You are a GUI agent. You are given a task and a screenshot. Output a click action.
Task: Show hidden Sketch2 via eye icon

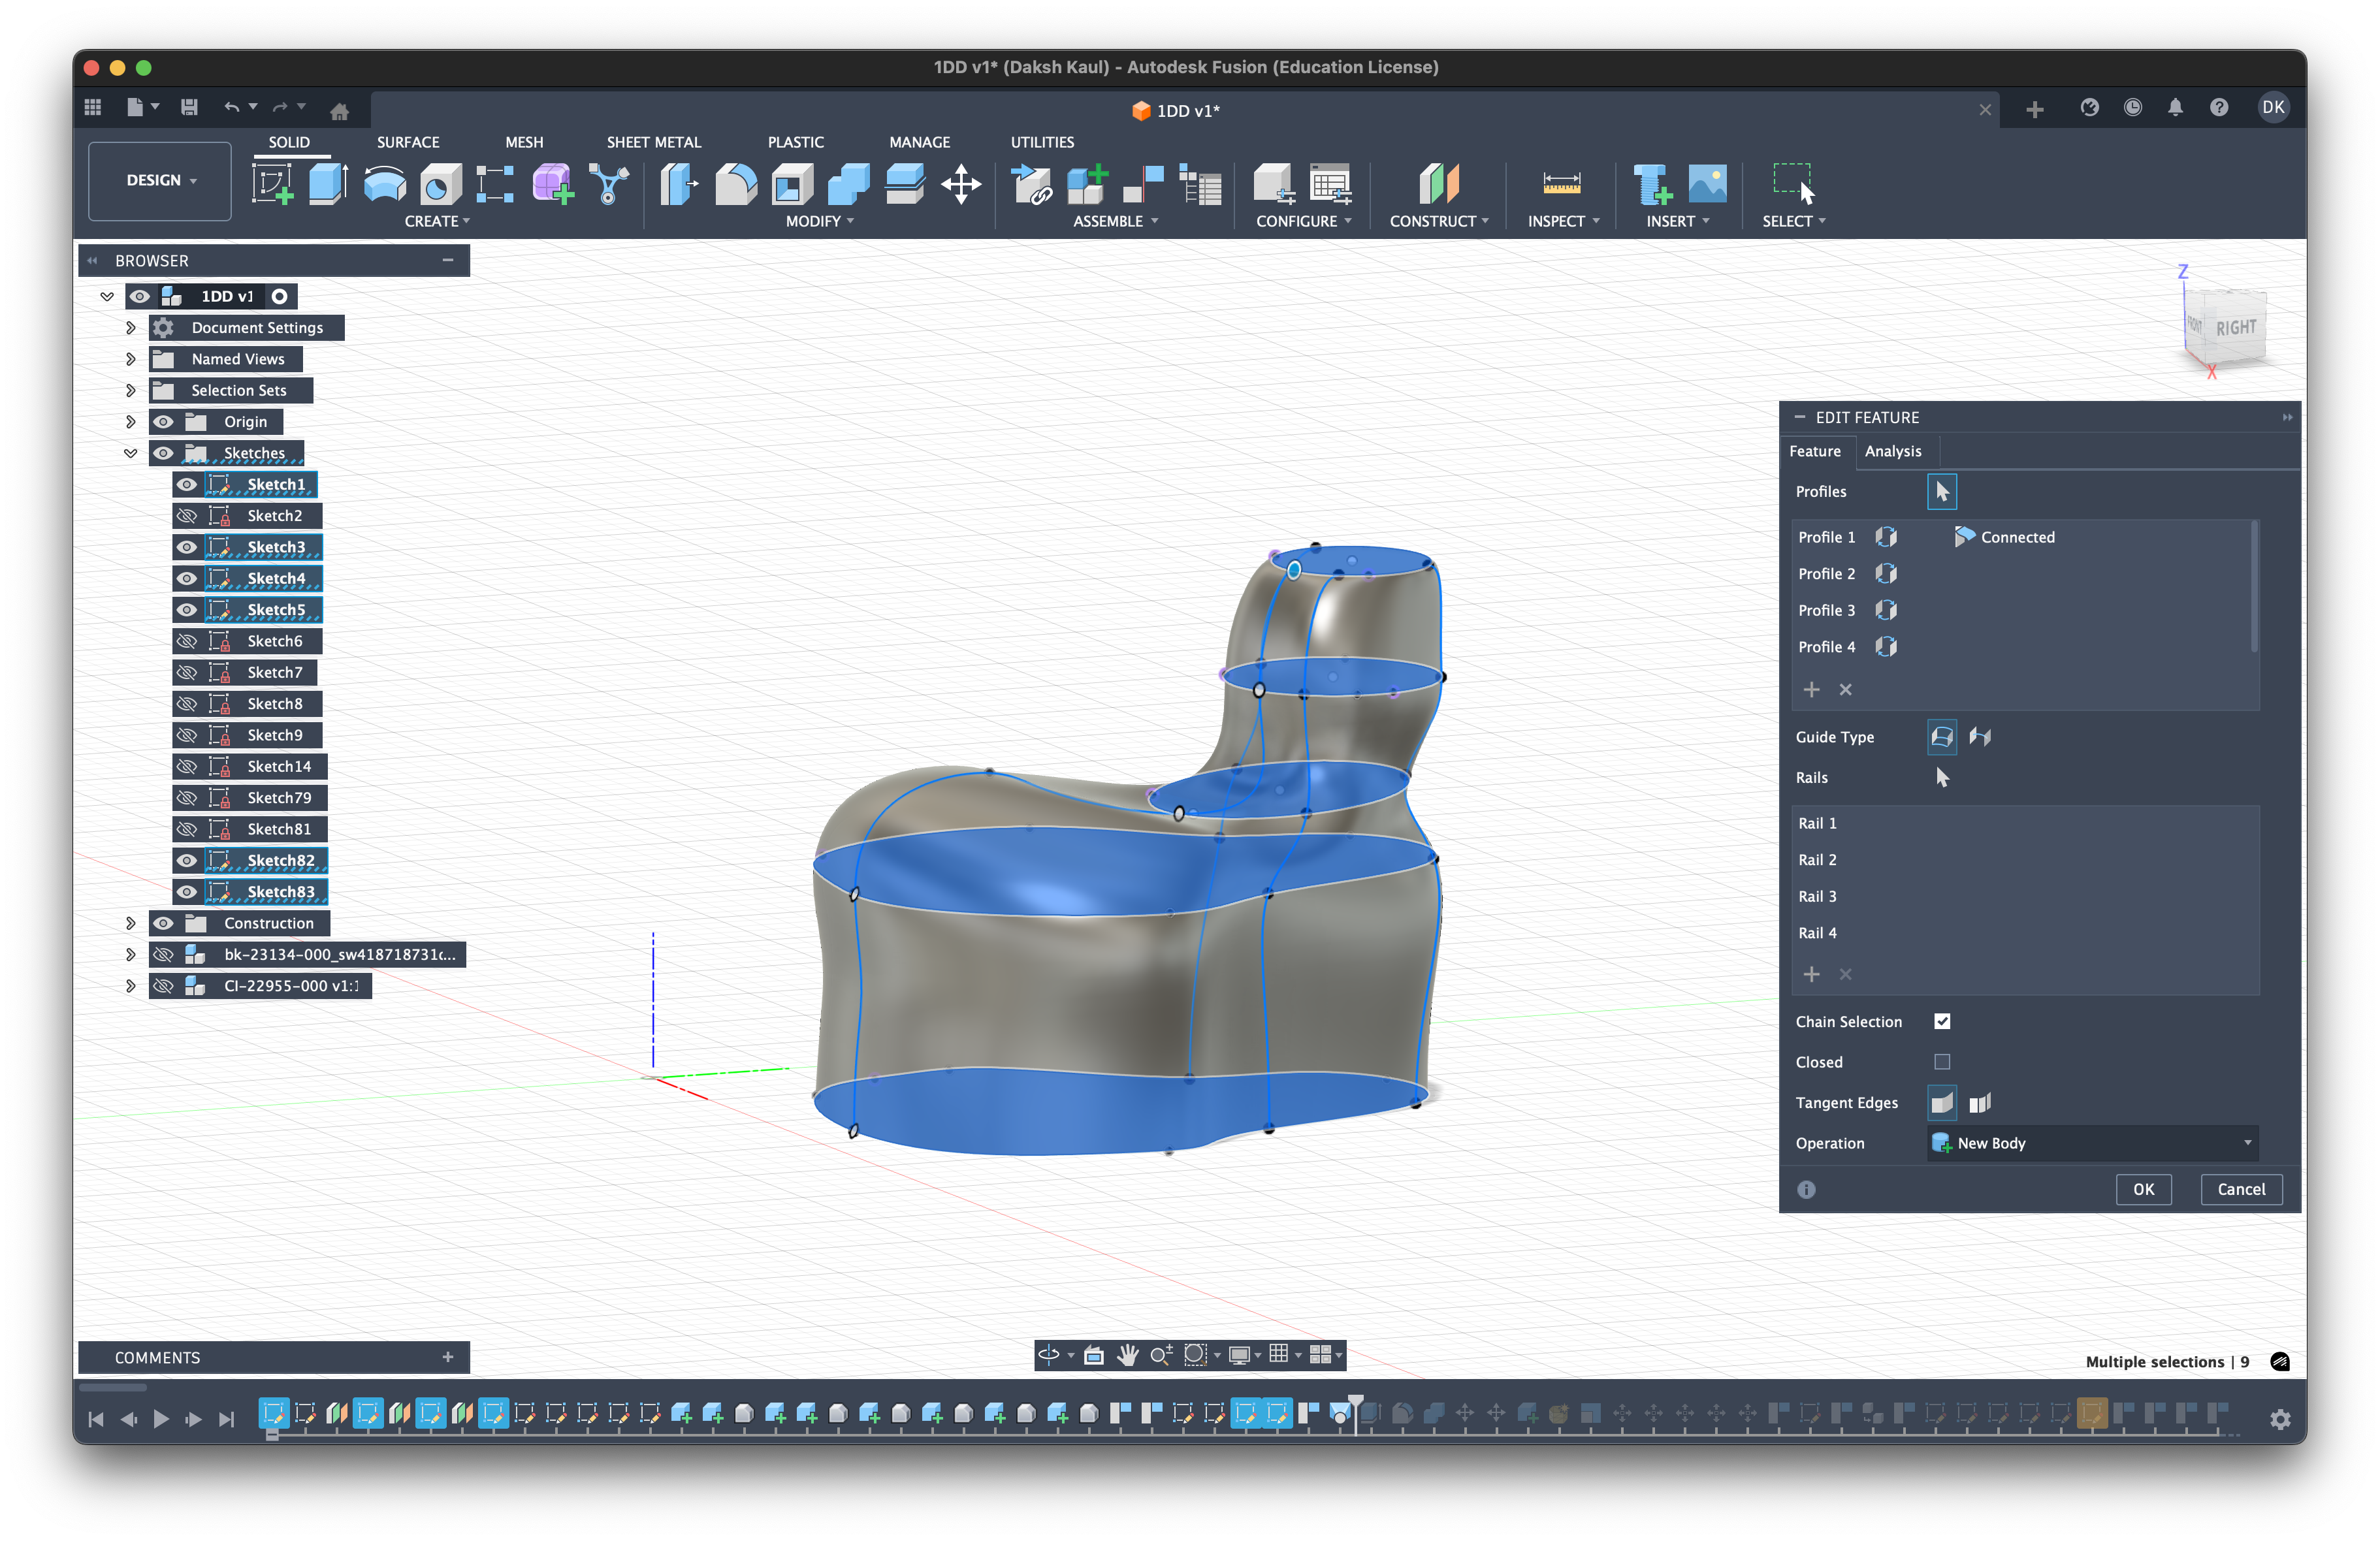coord(187,516)
